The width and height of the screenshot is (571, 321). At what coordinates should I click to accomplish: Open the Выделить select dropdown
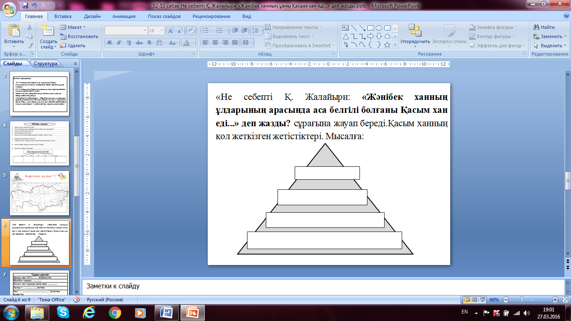549,46
